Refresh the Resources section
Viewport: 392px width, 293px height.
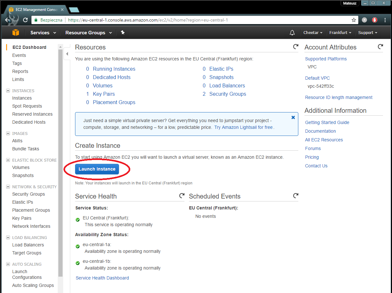coord(295,47)
